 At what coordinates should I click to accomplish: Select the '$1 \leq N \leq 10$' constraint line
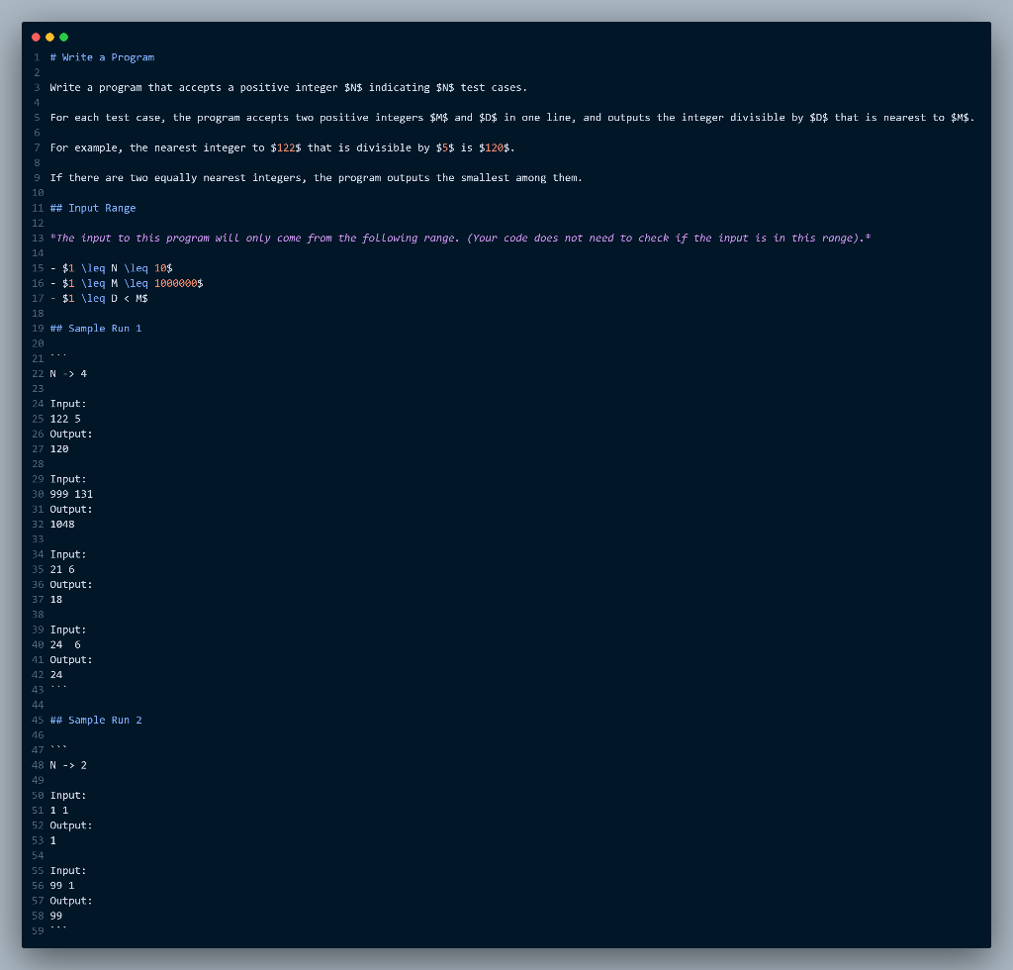(x=111, y=267)
